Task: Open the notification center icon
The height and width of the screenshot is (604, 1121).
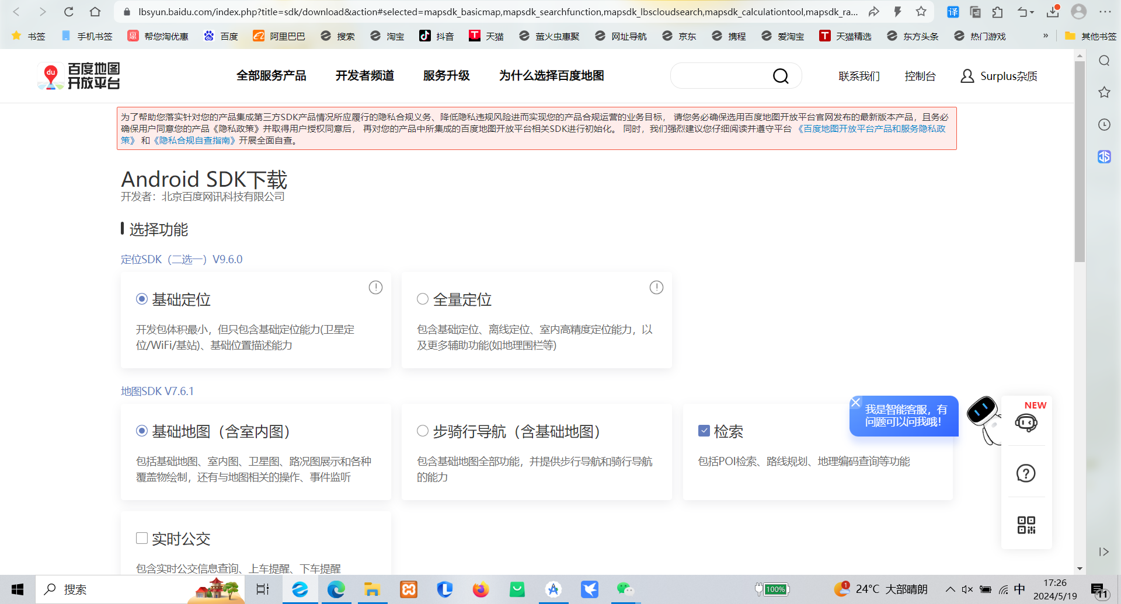Action: click(x=1099, y=591)
